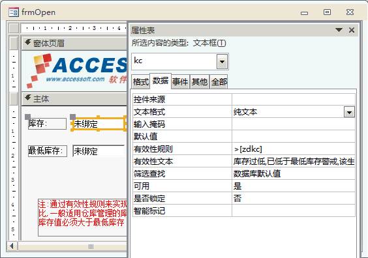Click the horizontal scrollbar left arrow
Image resolution: width=368 pixels, height=258 pixels.
tap(11, 246)
